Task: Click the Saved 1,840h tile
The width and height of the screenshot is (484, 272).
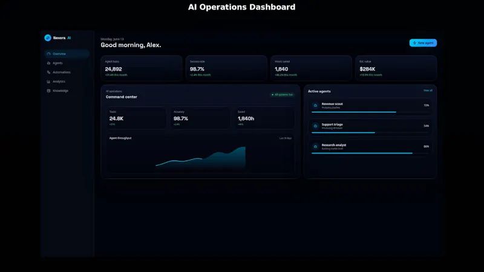Action: click(264, 118)
